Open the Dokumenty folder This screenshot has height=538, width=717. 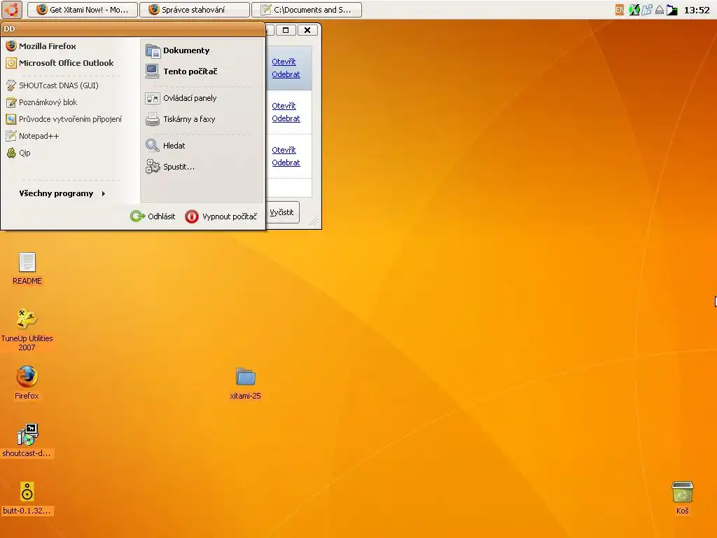coord(178,50)
